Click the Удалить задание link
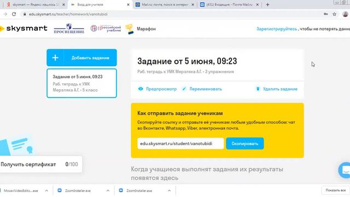350x197 pixels. (x=280, y=89)
